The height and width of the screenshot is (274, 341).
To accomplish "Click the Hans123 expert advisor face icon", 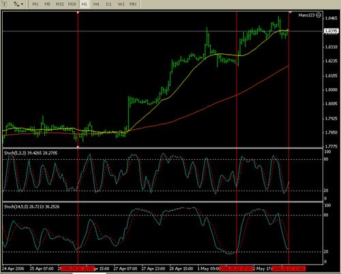I will tap(318, 15).
